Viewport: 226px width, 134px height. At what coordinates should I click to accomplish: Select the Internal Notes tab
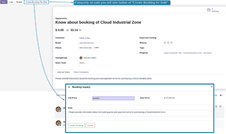click(x=64, y=72)
